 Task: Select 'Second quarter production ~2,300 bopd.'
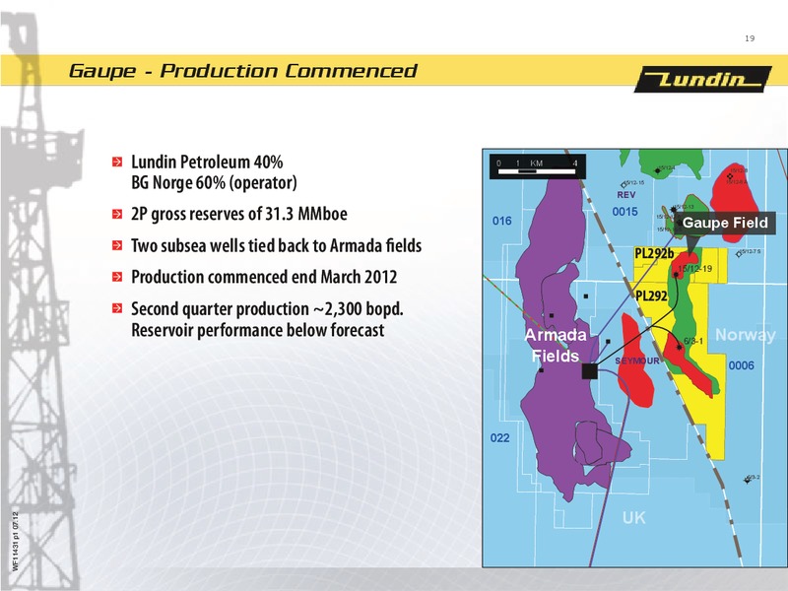click(267, 309)
